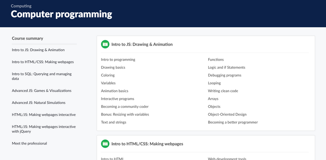This screenshot has width=326, height=160.
Task: Open Logic and if Statements lesson
Action: coord(227,67)
